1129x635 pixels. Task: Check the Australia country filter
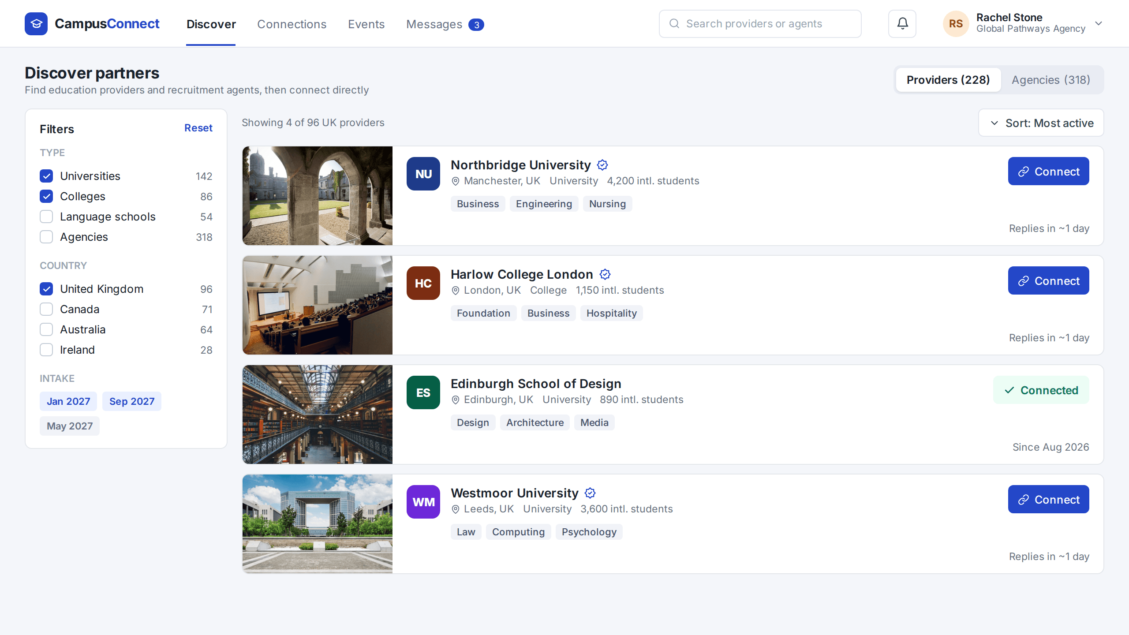[46, 329]
